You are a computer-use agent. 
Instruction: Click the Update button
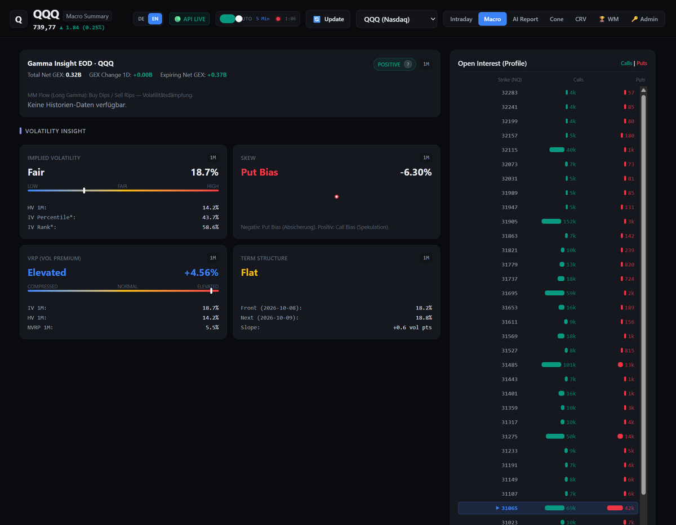tap(328, 19)
